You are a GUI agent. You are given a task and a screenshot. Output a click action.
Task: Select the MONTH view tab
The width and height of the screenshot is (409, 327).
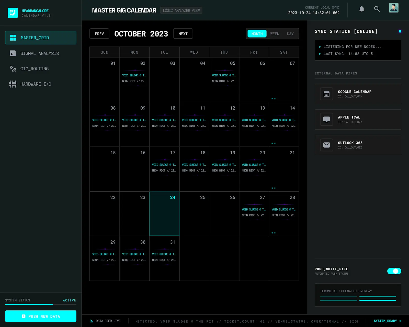pyautogui.click(x=257, y=34)
